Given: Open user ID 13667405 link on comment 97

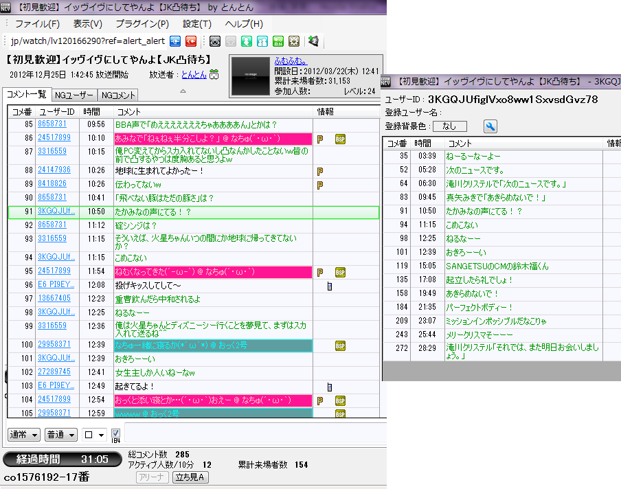Looking at the screenshot, I should pyautogui.click(x=54, y=298).
